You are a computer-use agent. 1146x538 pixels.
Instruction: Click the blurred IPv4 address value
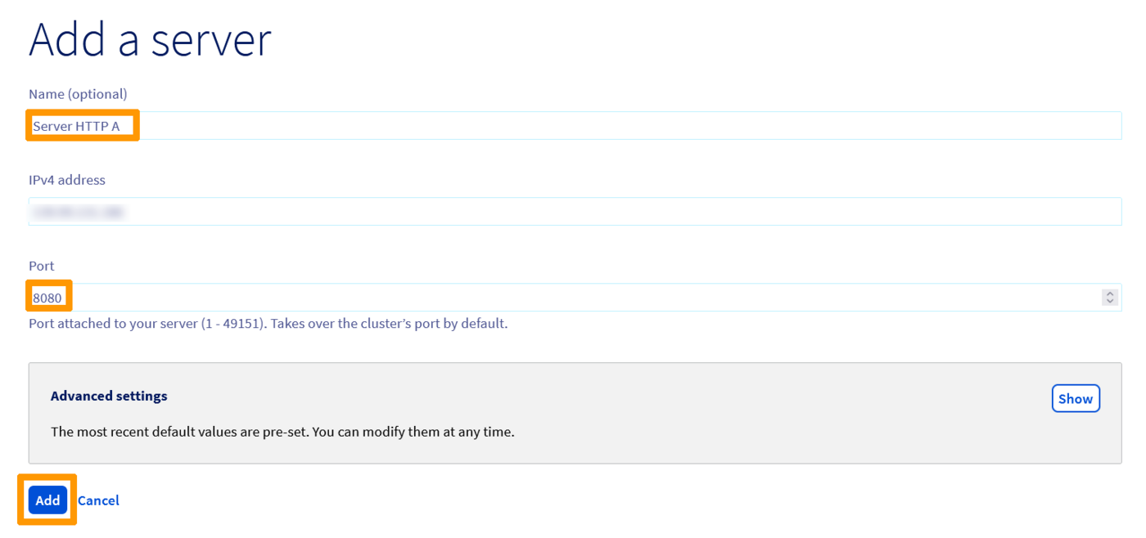(x=79, y=211)
